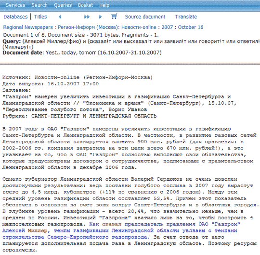Go to previous document arrow
The height and width of the screenshot is (255, 260).
[x=60, y=17]
